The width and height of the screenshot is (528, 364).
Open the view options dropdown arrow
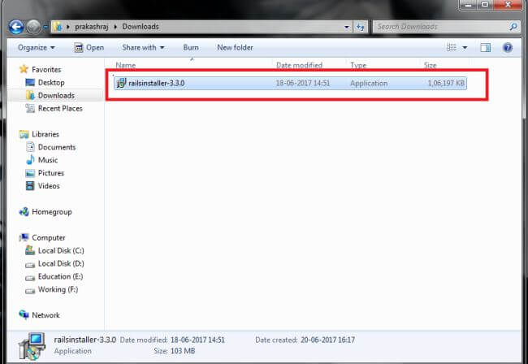click(465, 48)
